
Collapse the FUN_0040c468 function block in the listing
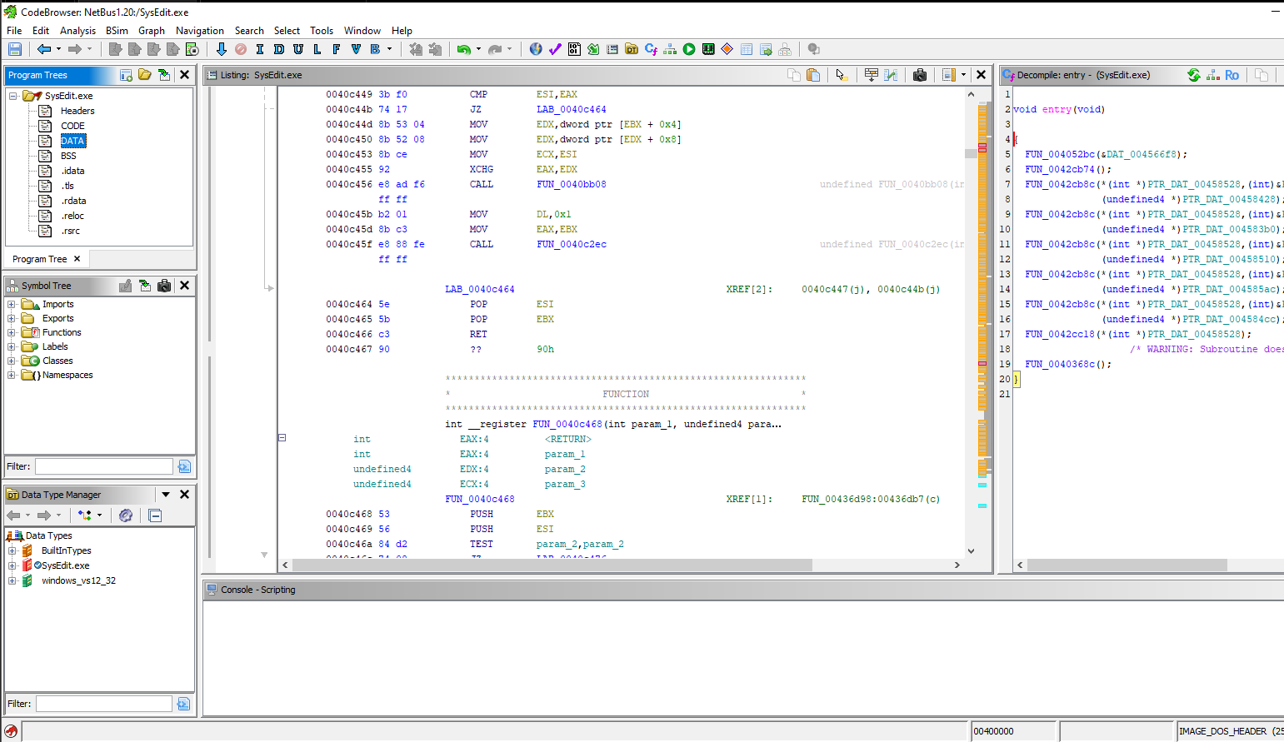282,438
